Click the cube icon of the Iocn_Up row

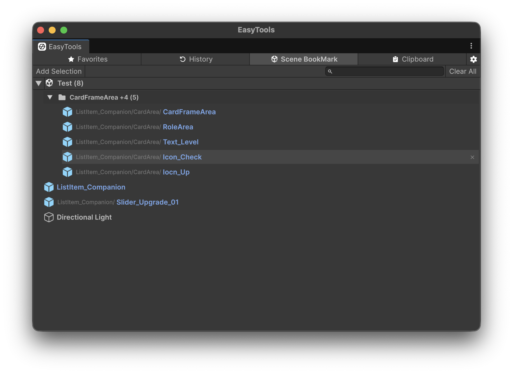tap(68, 172)
